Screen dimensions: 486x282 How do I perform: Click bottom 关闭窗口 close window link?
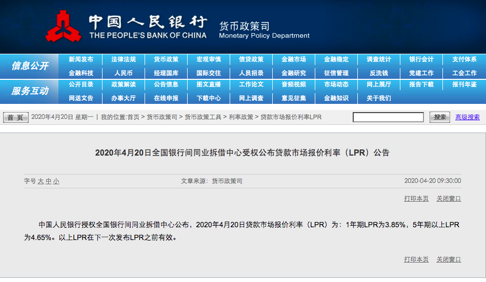click(449, 259)
